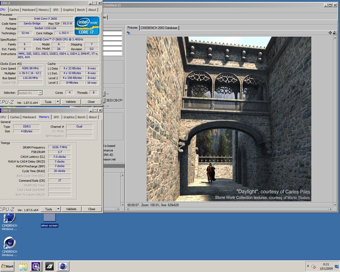The height and width of the screenshot is (272, 340).
Task: Click Validate in top CPU-Z window
Action: tap(71, 102)
